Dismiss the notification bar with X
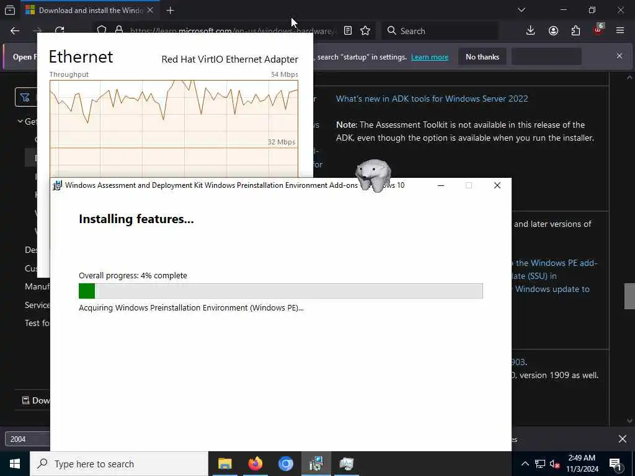The width and height of the screenshot is (635, 476). [x=619, y=56]
